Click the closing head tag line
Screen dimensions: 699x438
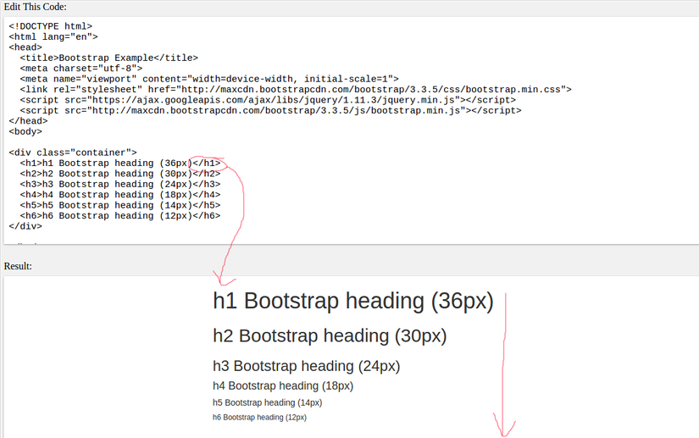(x=28, y=121)
